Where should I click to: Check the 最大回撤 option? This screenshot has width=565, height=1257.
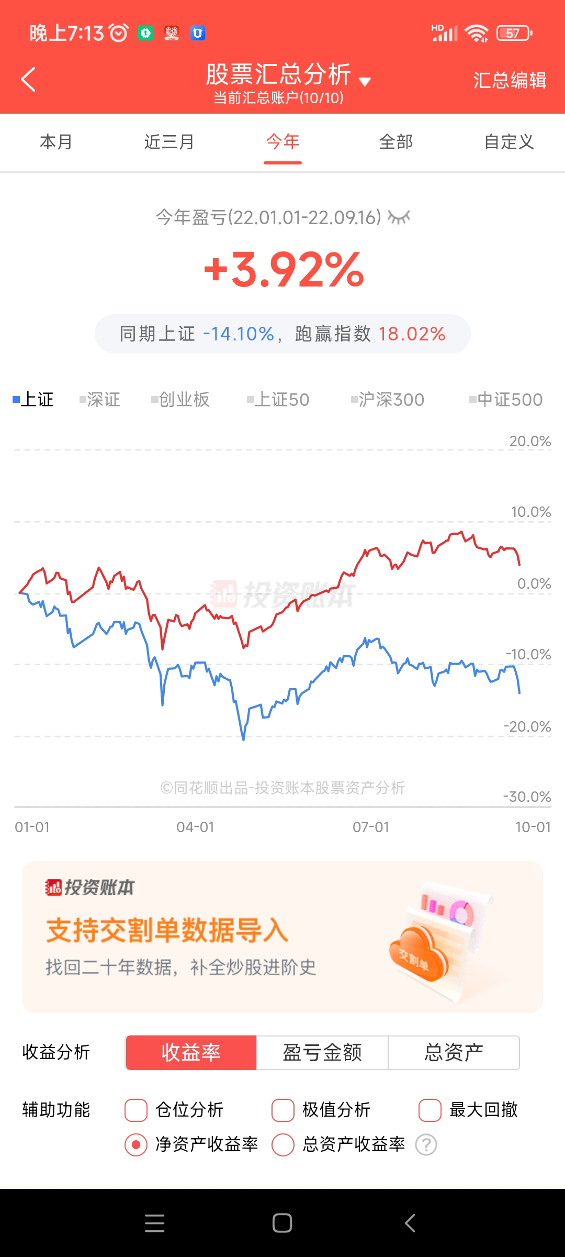click(430, 1110)
